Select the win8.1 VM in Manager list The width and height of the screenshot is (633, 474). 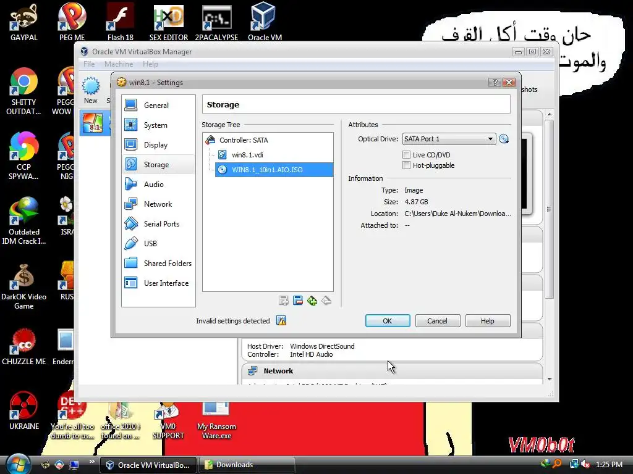coord(95,123)
